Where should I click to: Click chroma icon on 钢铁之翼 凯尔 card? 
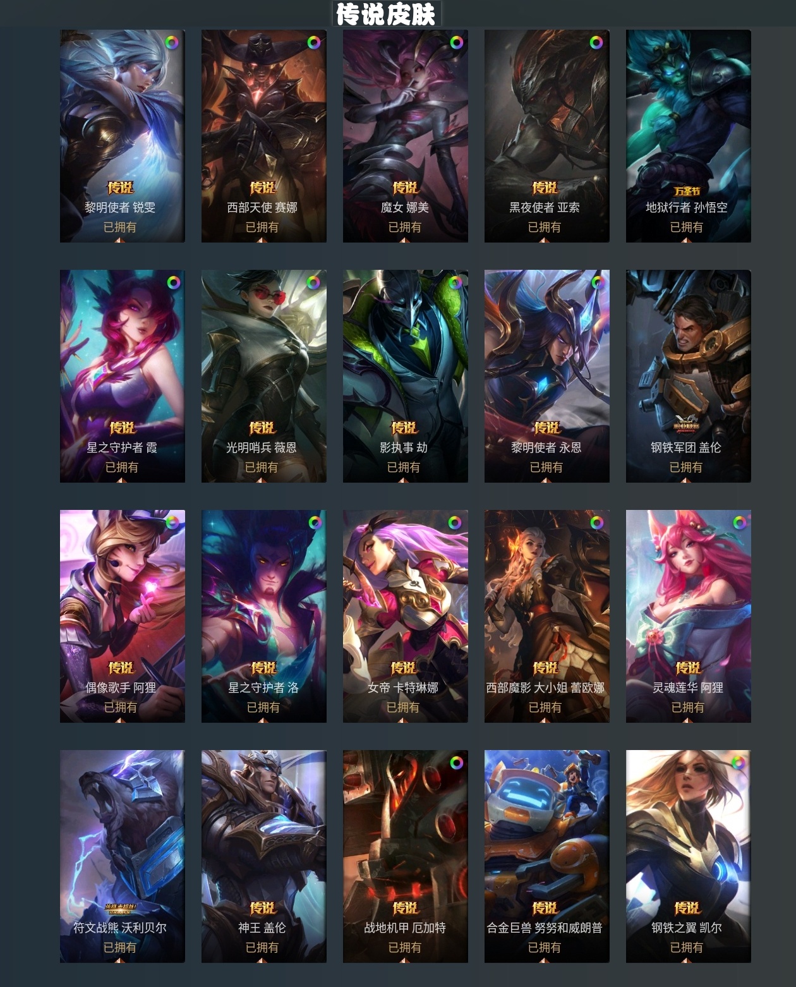(x=738, y=763)
